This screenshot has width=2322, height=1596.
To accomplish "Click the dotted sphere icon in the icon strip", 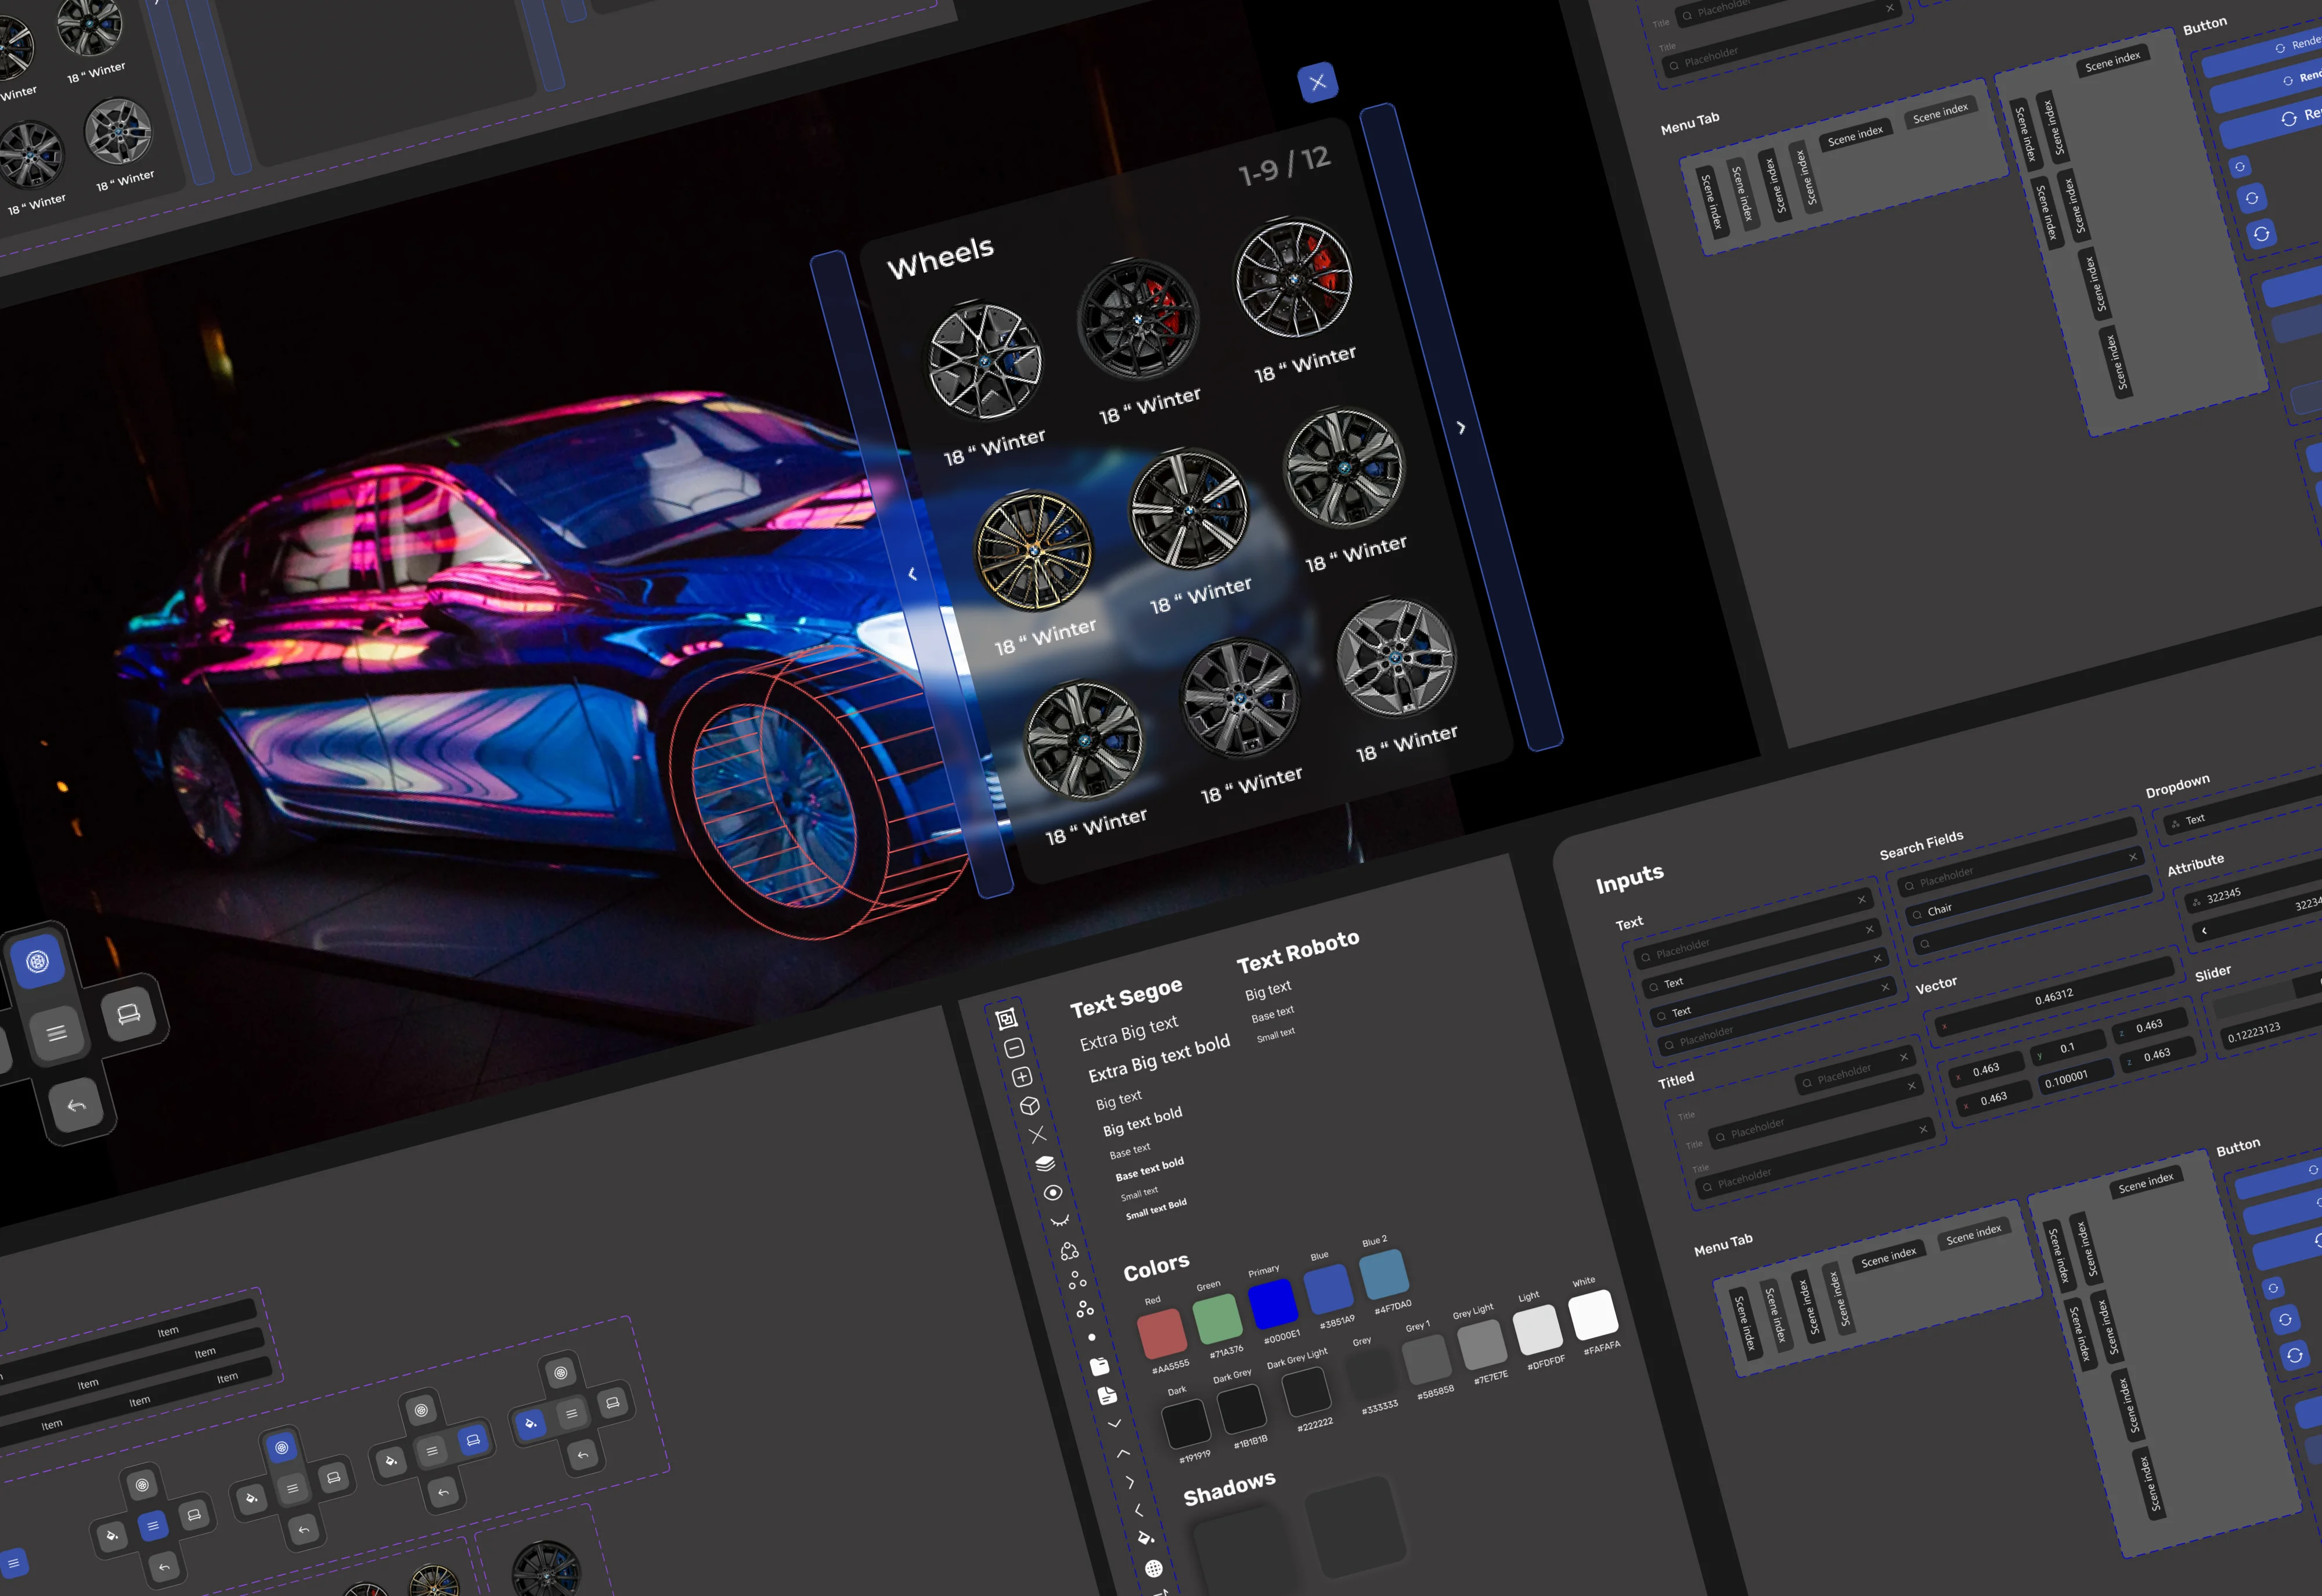I will [x=1153, y=1568].
